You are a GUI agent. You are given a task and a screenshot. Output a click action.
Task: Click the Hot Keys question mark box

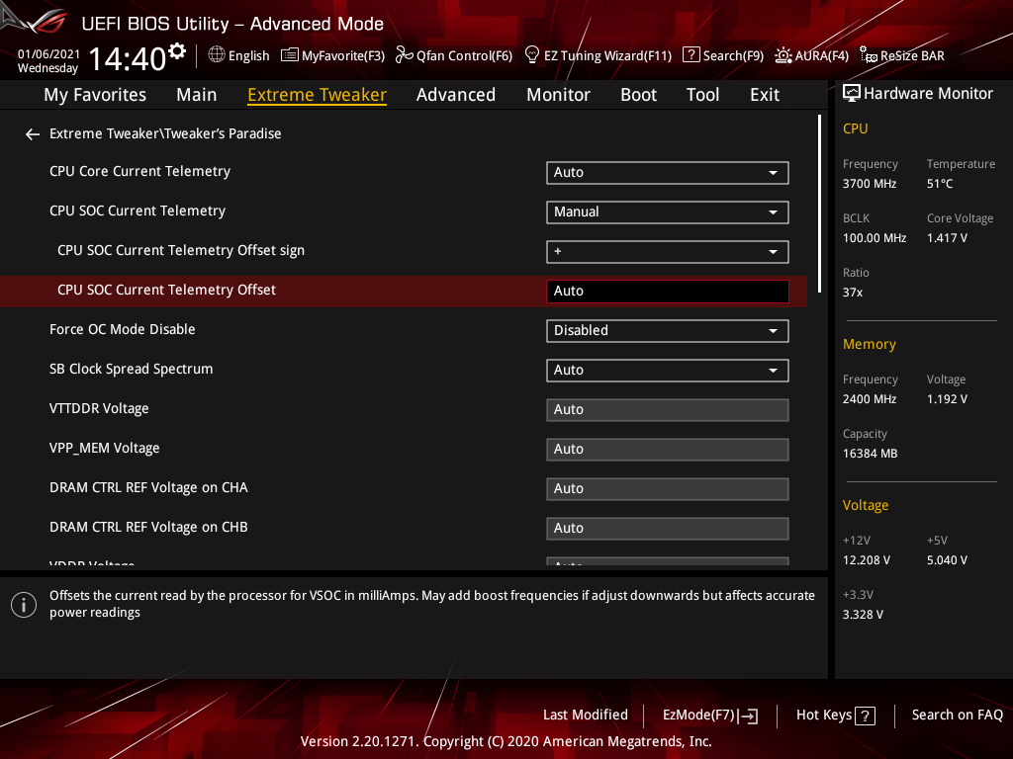tap(865, 716)
